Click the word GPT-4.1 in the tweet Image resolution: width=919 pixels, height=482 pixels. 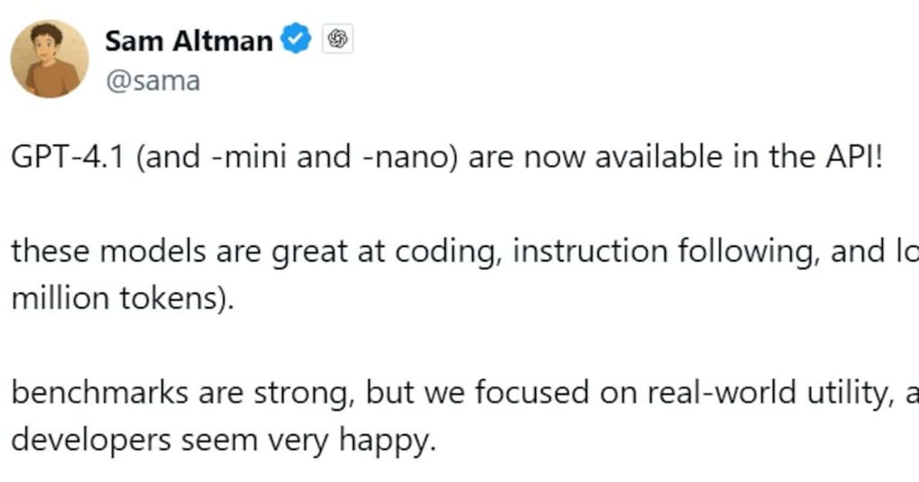click(67, 157)
